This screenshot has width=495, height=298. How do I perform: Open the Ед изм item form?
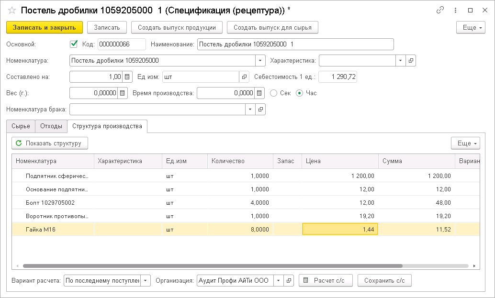point(244,77)
